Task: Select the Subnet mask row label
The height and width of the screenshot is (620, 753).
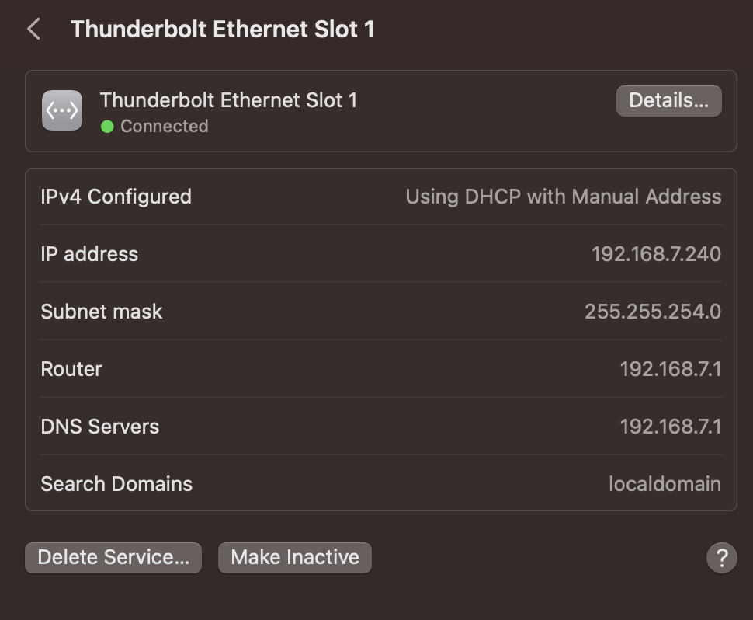Action: (102, 312)
